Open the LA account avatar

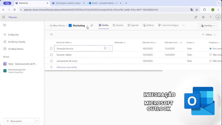pyautogui.click(x=218, y=17)
